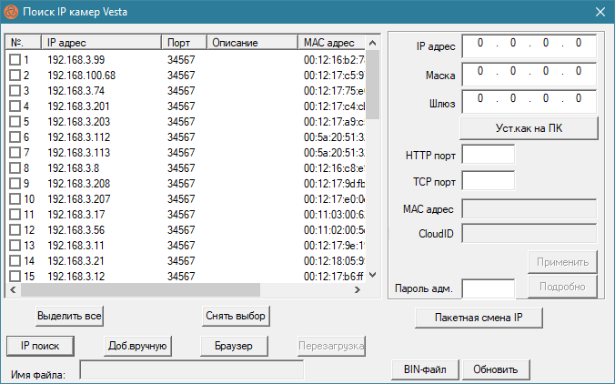This screenshot has height=384, width=615.
Task: Sort list by IP адрес column header
Action: pos(101,43)
